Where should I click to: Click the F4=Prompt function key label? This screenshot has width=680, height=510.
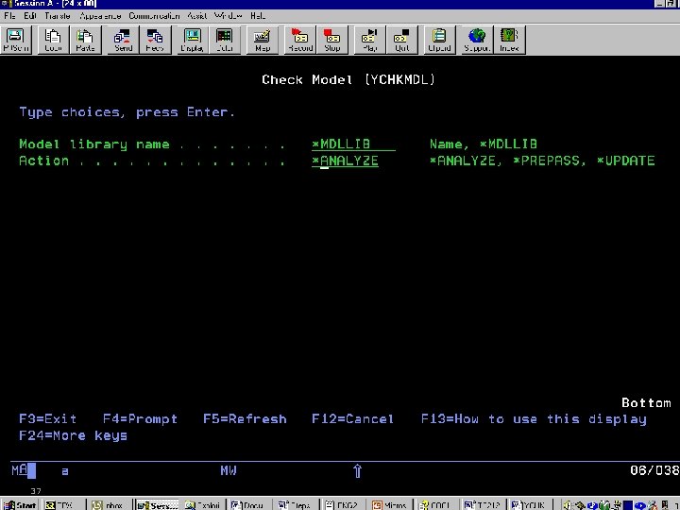(x=140, y=419)
